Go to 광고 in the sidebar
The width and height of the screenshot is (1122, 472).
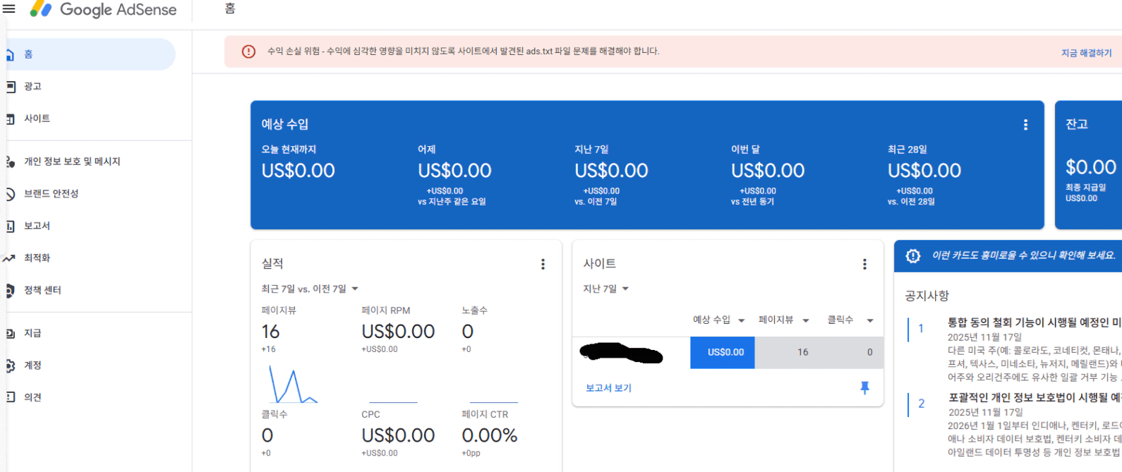click(32, 86)
